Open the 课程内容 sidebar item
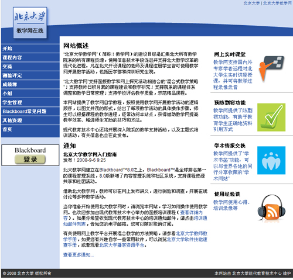 (x=30, y=57)
